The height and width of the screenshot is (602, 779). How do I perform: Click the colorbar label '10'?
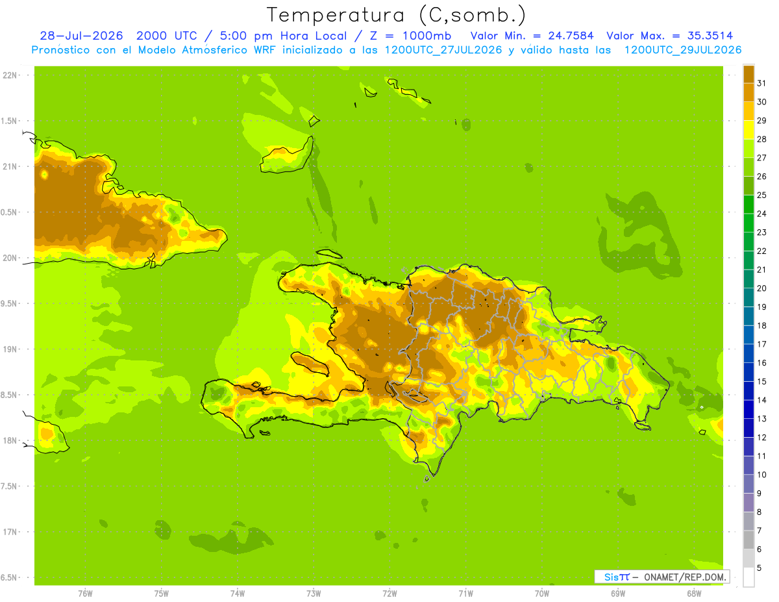tap(762, 475)
